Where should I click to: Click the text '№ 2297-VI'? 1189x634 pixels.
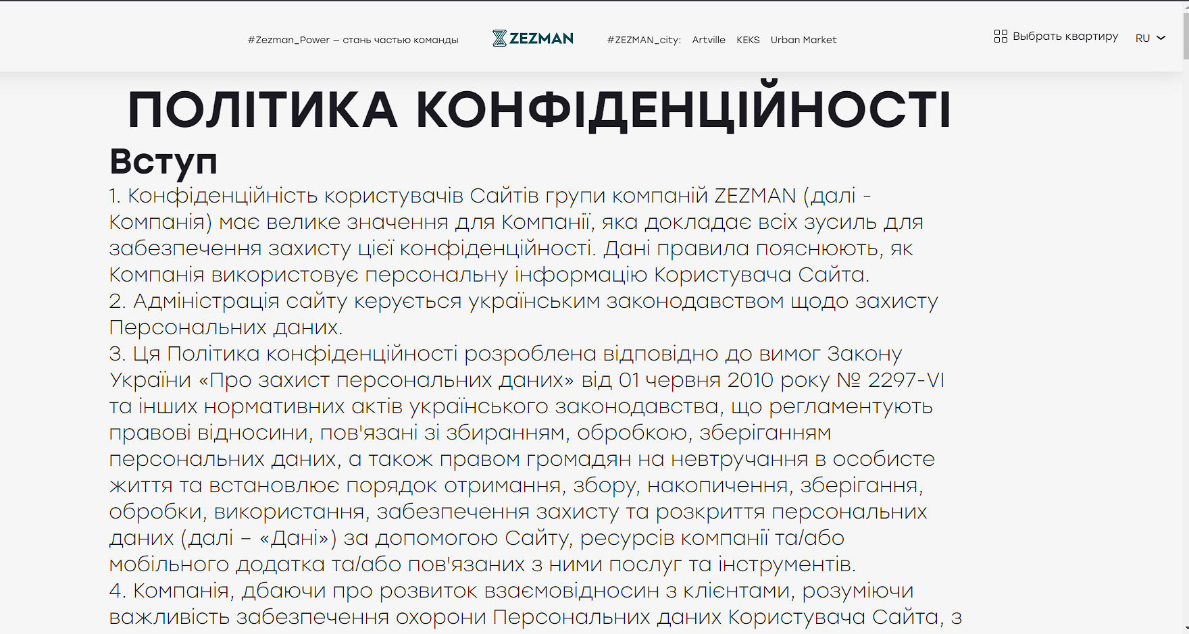890,380
